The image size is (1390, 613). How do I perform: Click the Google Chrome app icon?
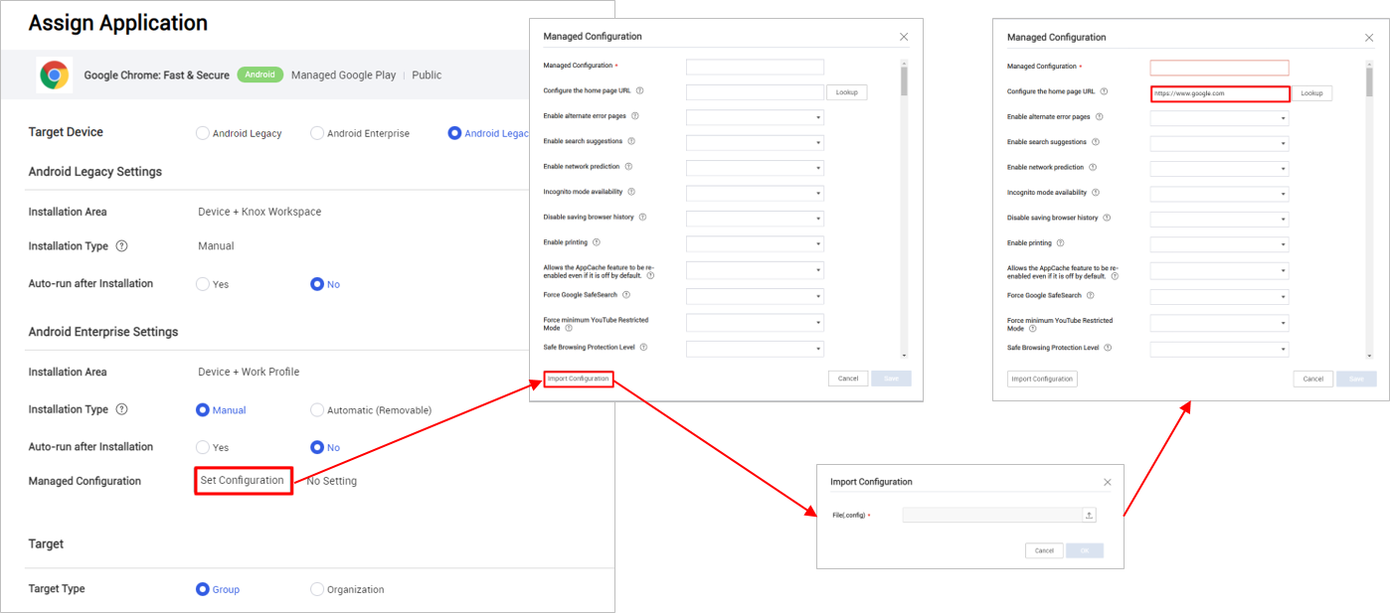tap(54, 75)
